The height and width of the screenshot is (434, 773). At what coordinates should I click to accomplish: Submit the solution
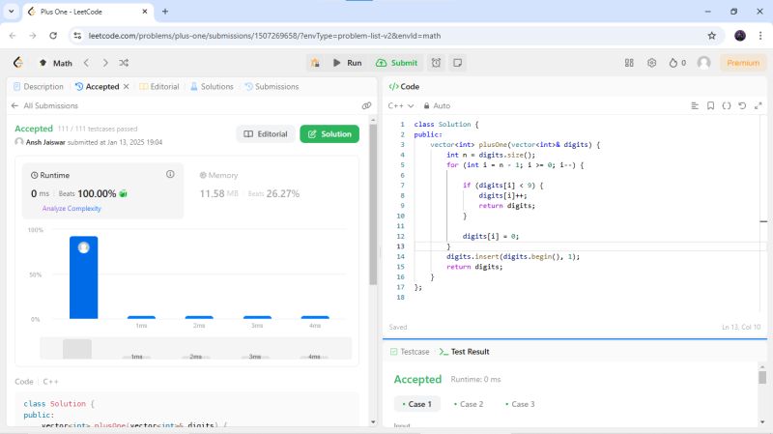point(397,63)
